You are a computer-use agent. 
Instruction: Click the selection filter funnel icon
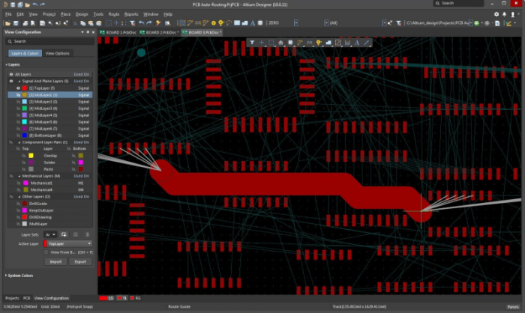coord(252,43)
